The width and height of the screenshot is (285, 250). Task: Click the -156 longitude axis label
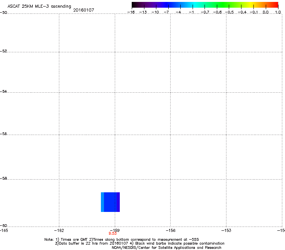pos(171,230)
